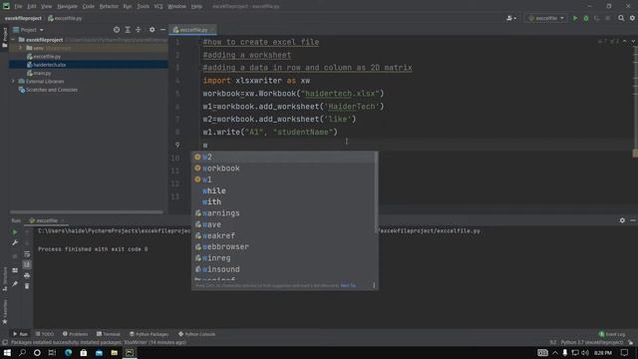Image resolution: width=638 pixels, height=359 pixels.
Task: Expand the venv folder
Action: (x=20, y=48)
